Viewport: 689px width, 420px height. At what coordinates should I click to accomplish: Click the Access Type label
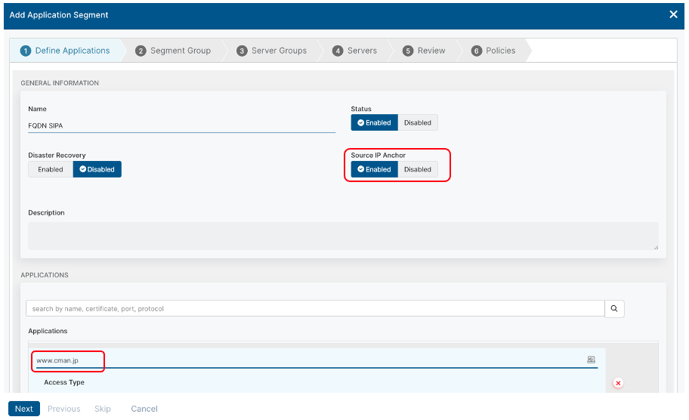[x=64, y=382]
